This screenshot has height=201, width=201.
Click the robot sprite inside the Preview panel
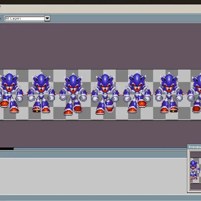(x=195, y=169)
